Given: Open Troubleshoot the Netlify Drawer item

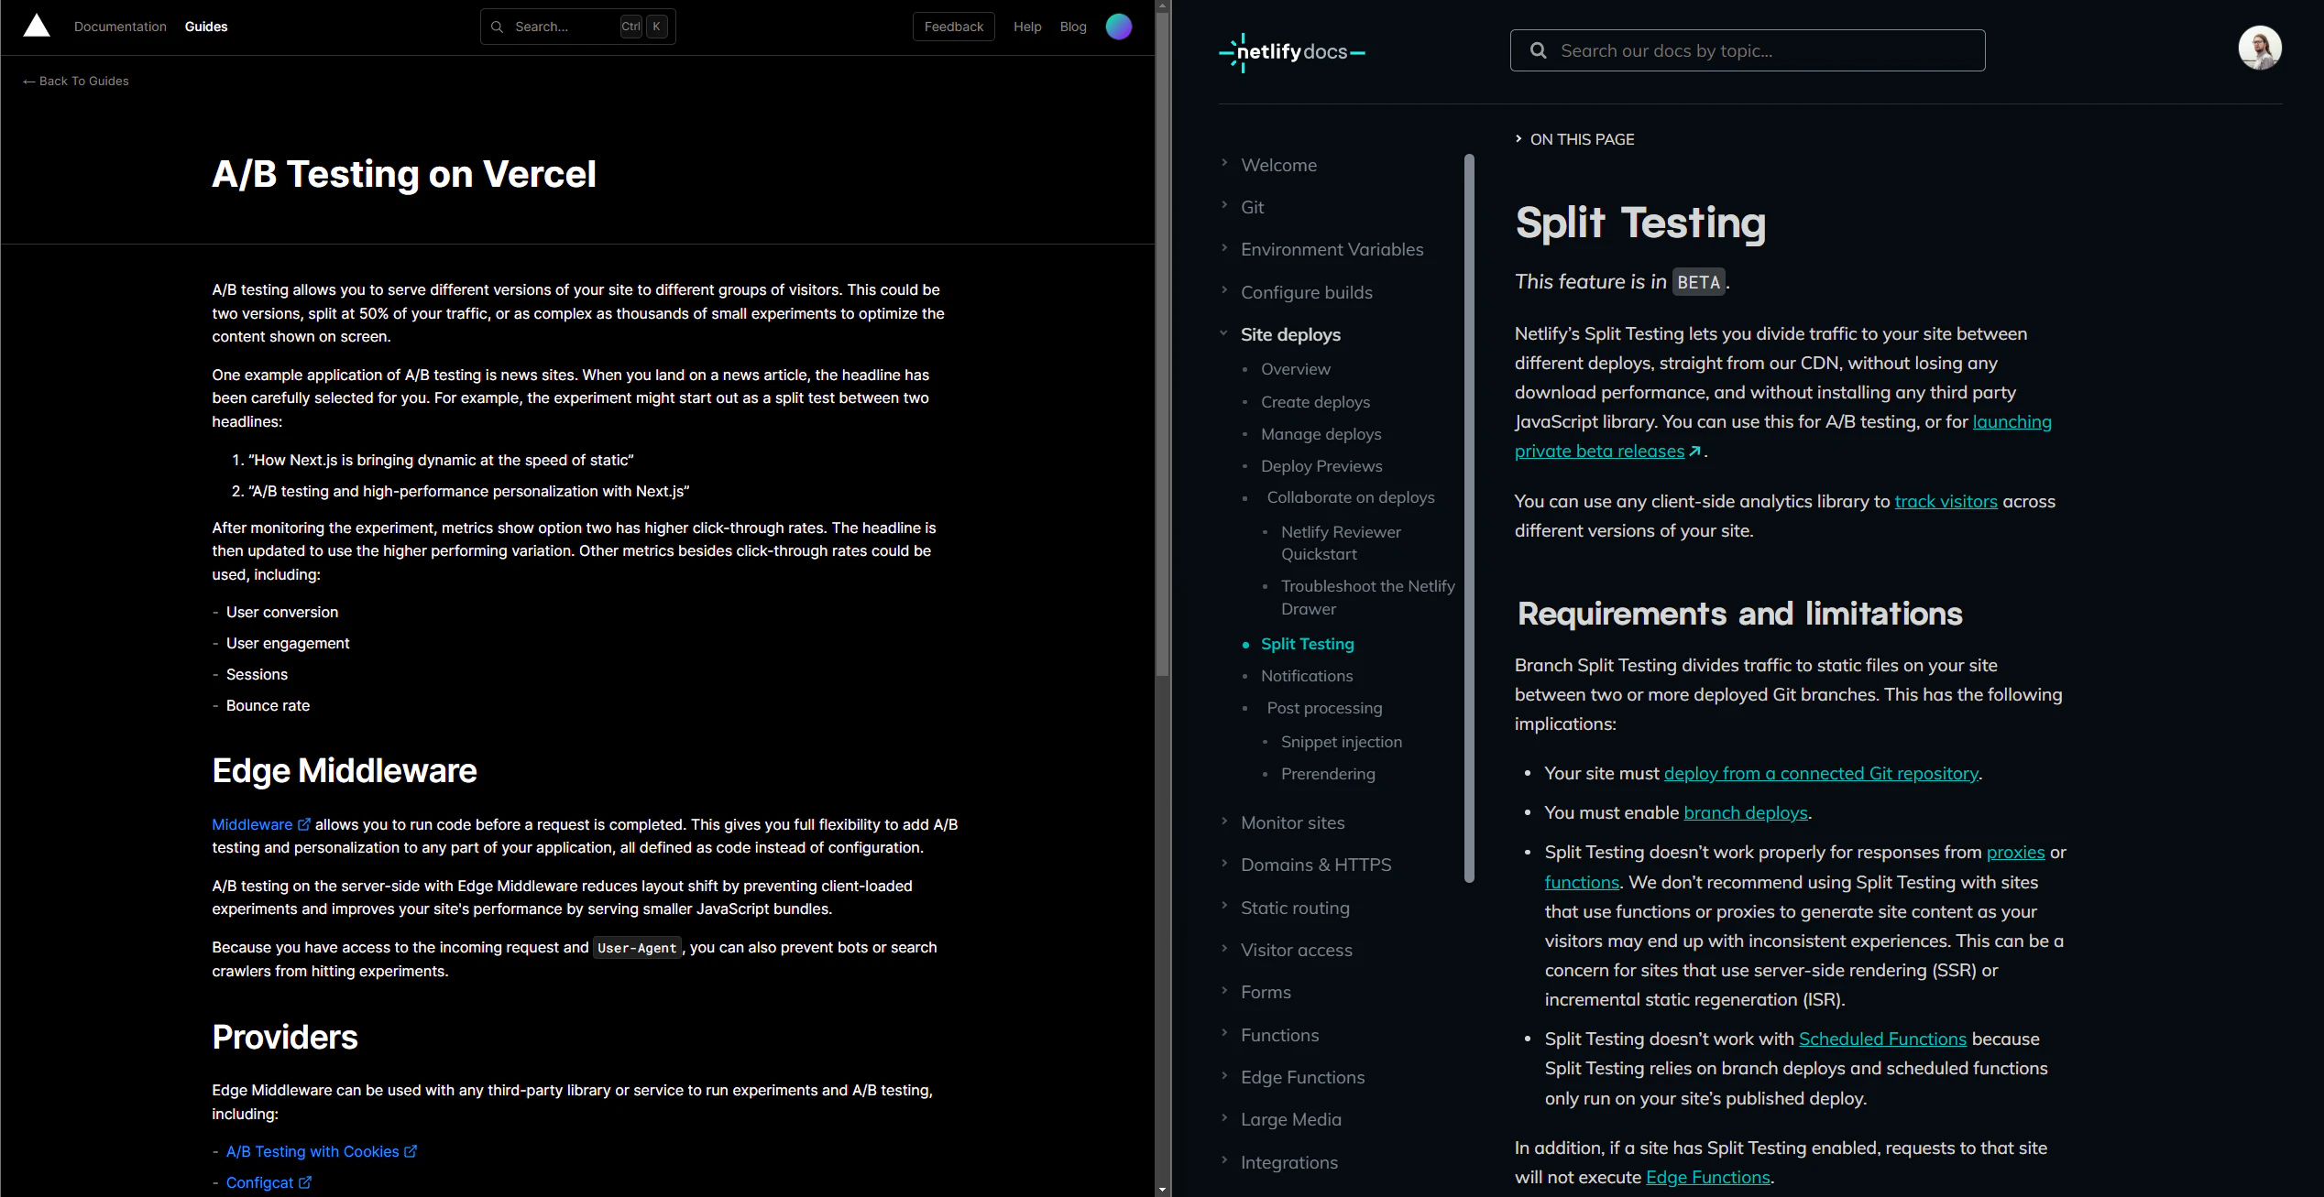Looking at the screenshot, I should pos(1367,597).
